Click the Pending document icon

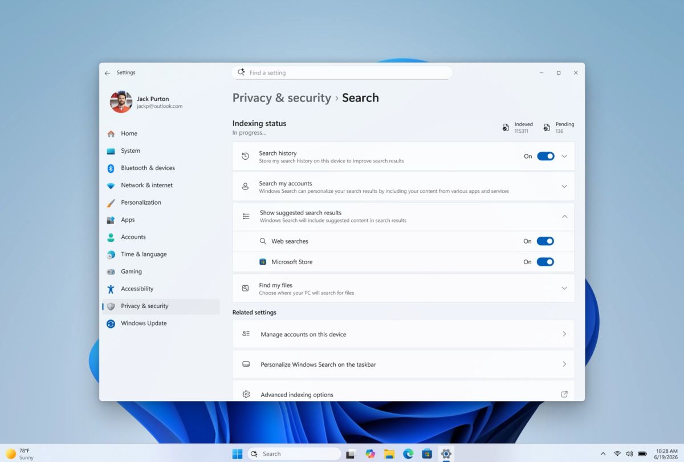(547, 127)
